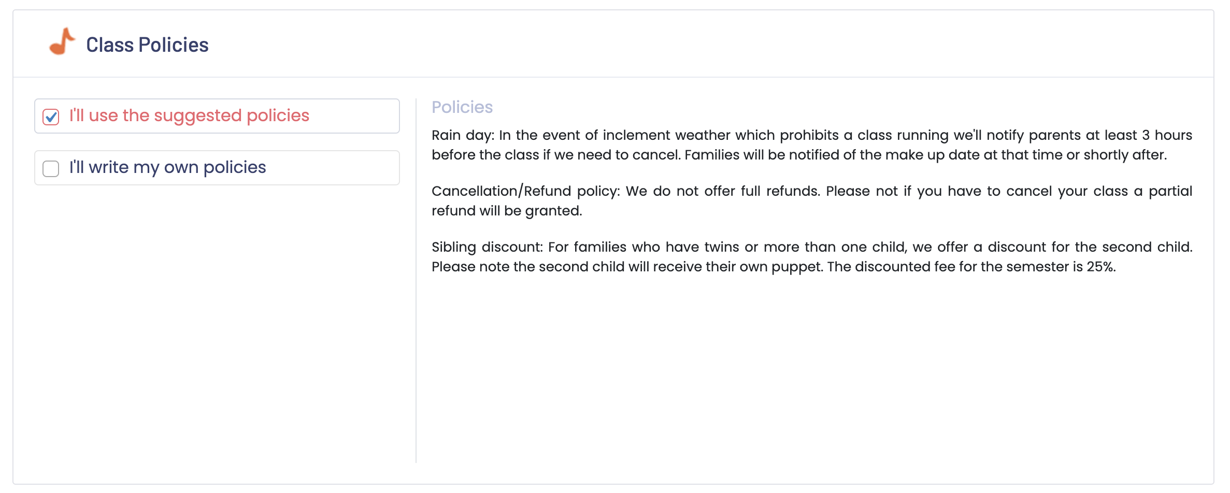Select the "I'll write my own policies" label
The image size is (1230, 493).
(x=167, y=167)
